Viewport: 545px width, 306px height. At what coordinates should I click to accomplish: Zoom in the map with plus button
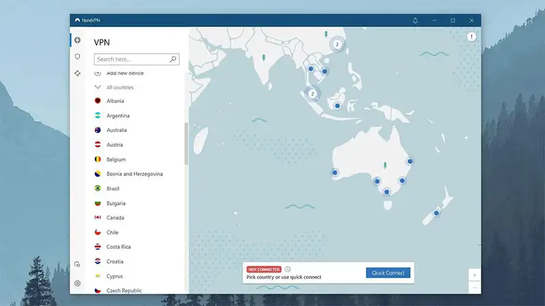coord(474,275)
